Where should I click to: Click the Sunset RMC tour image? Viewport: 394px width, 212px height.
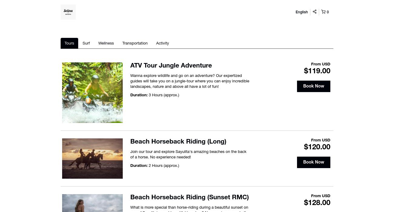pyautogui.click(x=92, y=203)
